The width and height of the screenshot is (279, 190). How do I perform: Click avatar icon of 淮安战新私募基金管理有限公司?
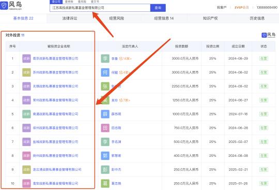(26, 184)
